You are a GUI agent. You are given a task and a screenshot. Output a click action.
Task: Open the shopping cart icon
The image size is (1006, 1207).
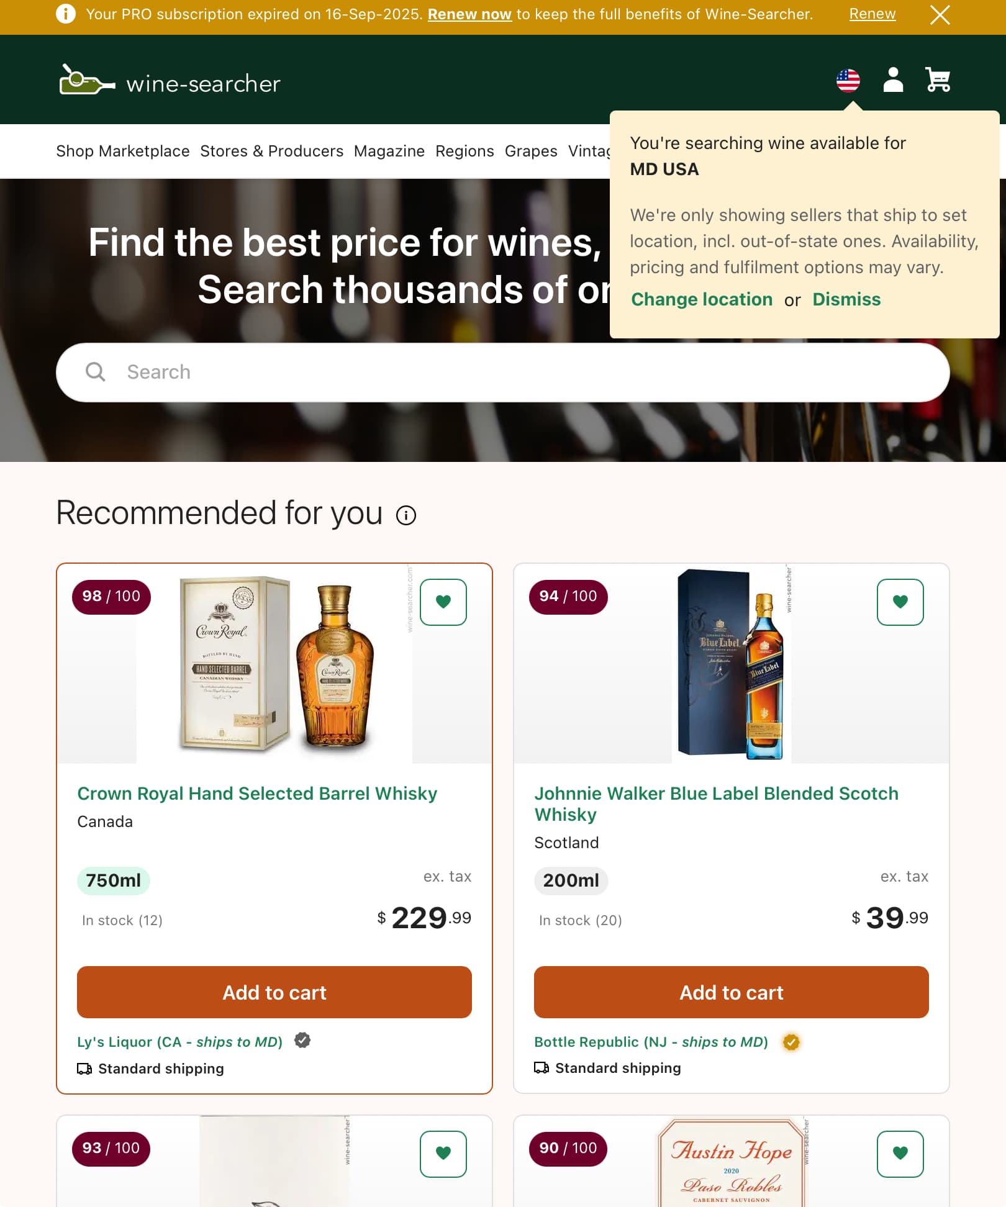pos(938,80)
